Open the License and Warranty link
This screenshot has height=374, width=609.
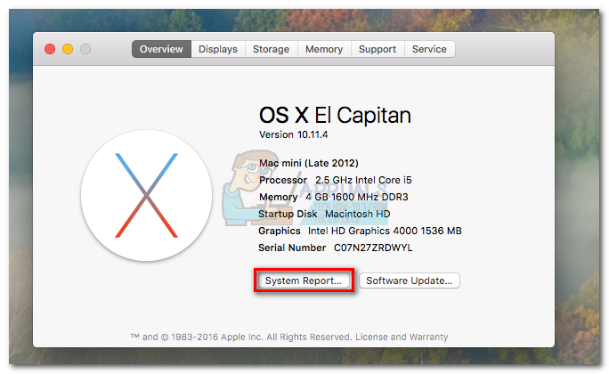click(402, 337)
